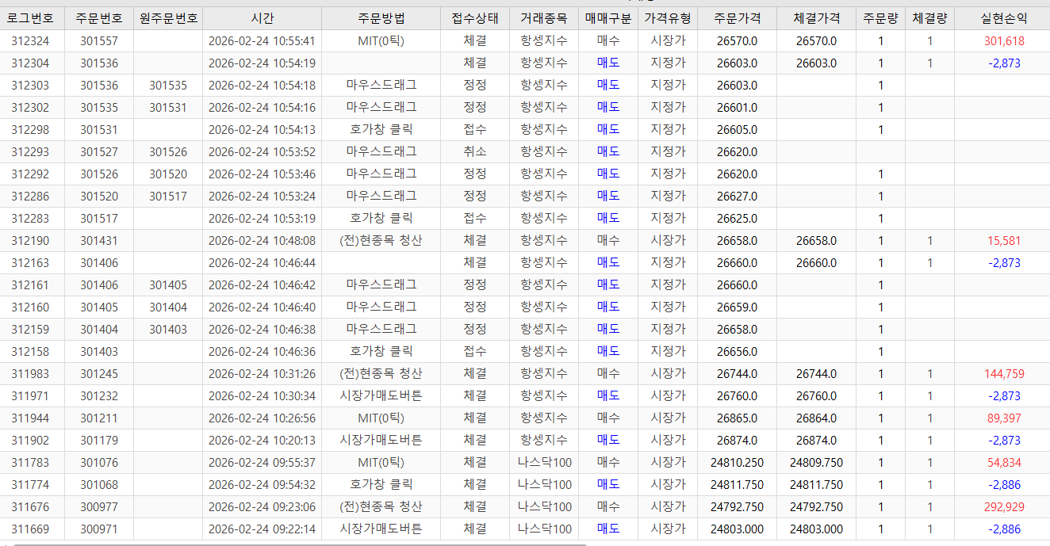Select log number 311902 cell
Image resolution: width=1050 pixels, height=546 pixels.
pos(32,441)
